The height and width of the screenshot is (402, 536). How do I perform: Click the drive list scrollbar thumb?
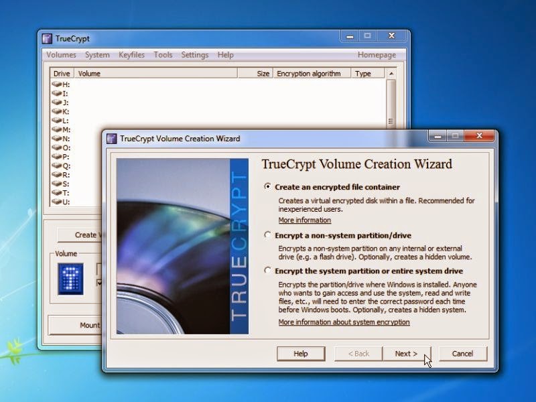(391, 105)
